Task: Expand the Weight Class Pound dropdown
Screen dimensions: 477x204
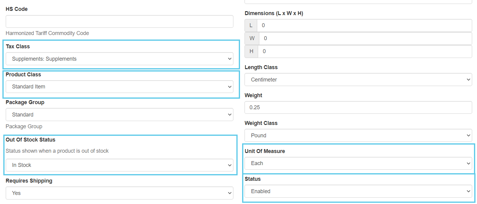Action: 358,135
